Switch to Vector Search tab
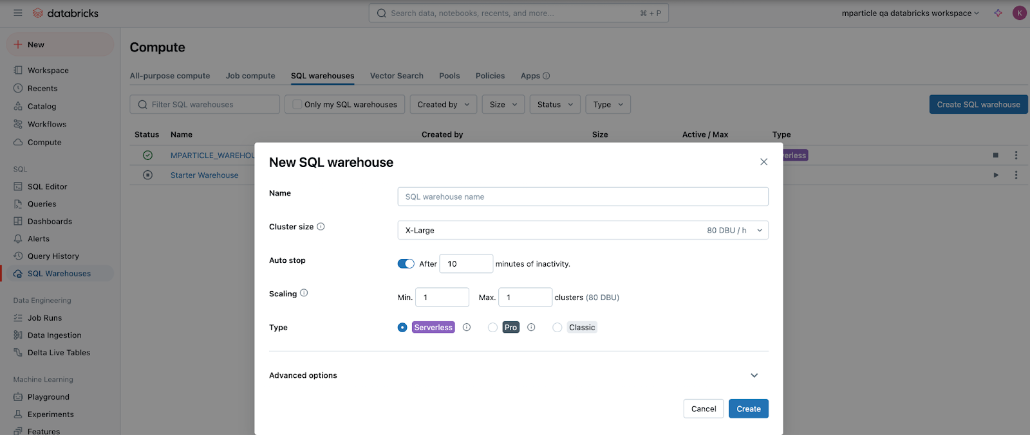The image size is (1030, 435). (397, 76)
